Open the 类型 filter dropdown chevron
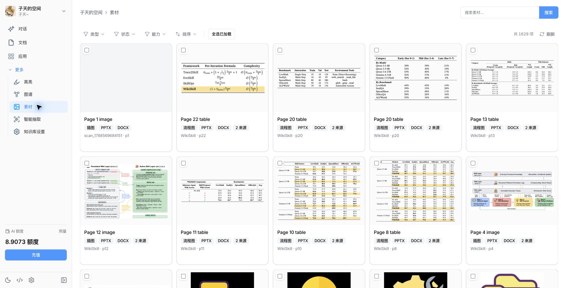The width and height of the screenshot is (566, 288). pyautogui.click(x=103, y=34)
